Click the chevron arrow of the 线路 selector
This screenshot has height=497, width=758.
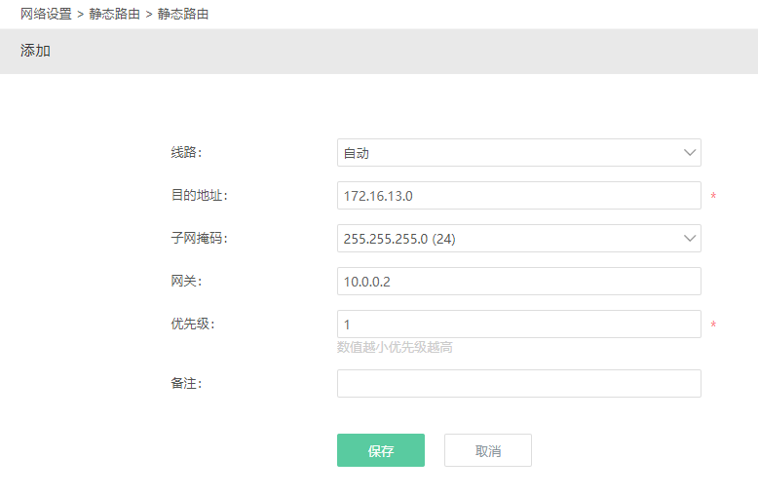[x=689, y=153]
